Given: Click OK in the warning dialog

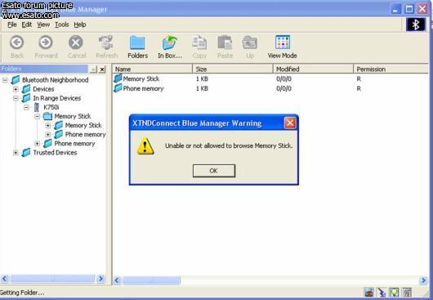Looking at the screenshot, I should click(x=214, y=171).
